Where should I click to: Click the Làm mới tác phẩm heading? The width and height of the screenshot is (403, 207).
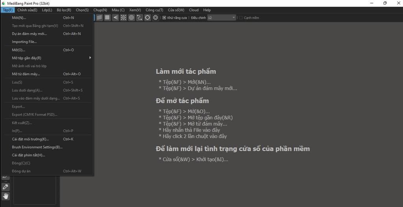186,71
